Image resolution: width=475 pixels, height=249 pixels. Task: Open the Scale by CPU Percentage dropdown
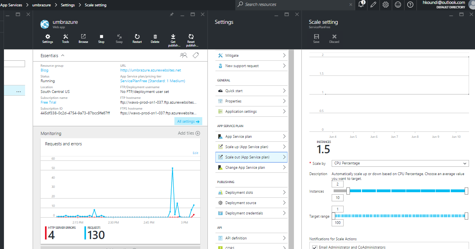(x=400, y=164)
